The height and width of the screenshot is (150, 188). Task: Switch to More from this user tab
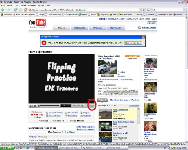pyautogui.click(x=119, y=100)
